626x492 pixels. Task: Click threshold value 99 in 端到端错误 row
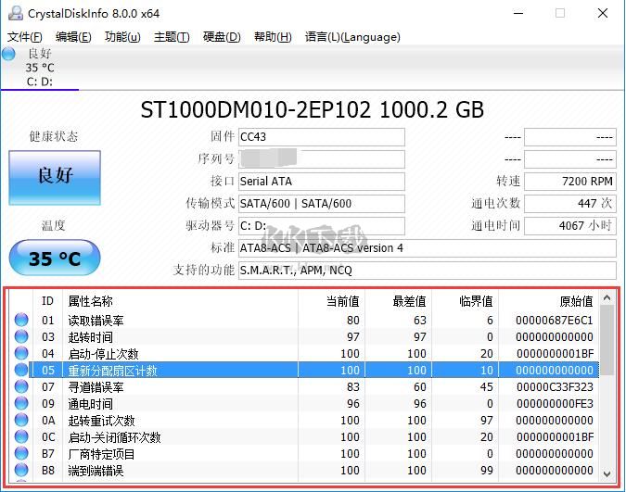(x=486, y=471)
